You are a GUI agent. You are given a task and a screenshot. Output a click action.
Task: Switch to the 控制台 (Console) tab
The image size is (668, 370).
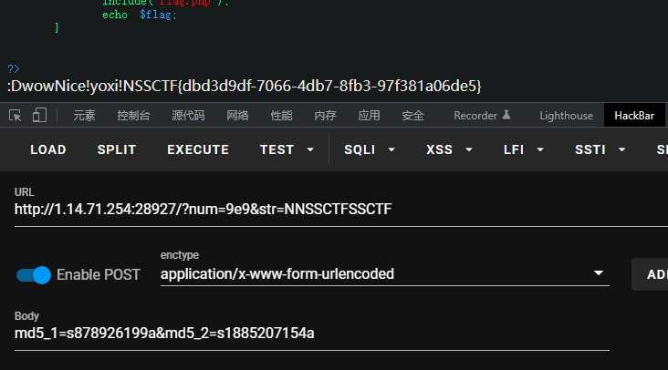tap(134, 116)
